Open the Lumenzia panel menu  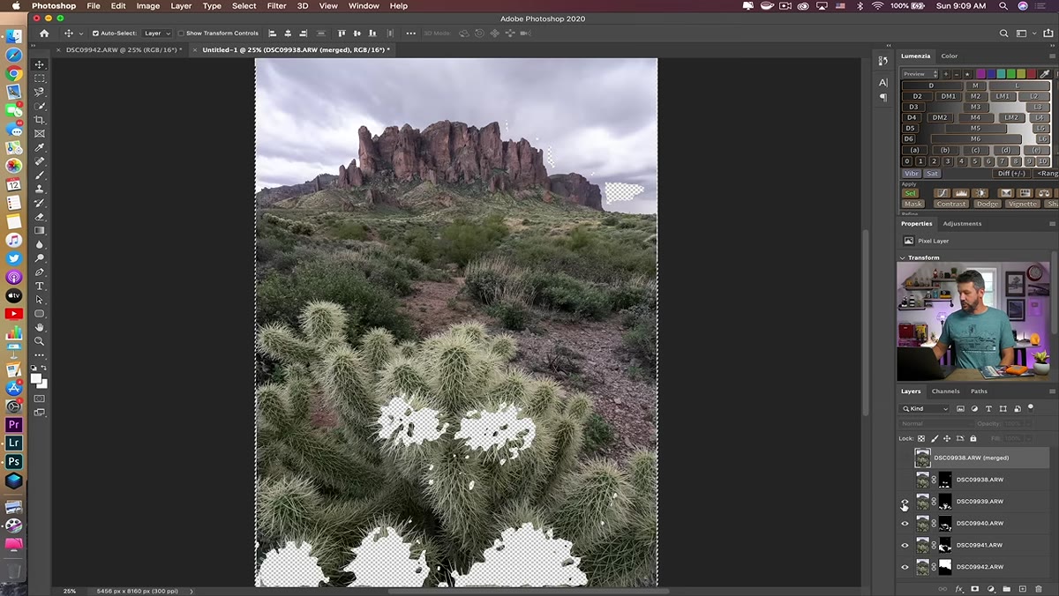point(1051,56)
